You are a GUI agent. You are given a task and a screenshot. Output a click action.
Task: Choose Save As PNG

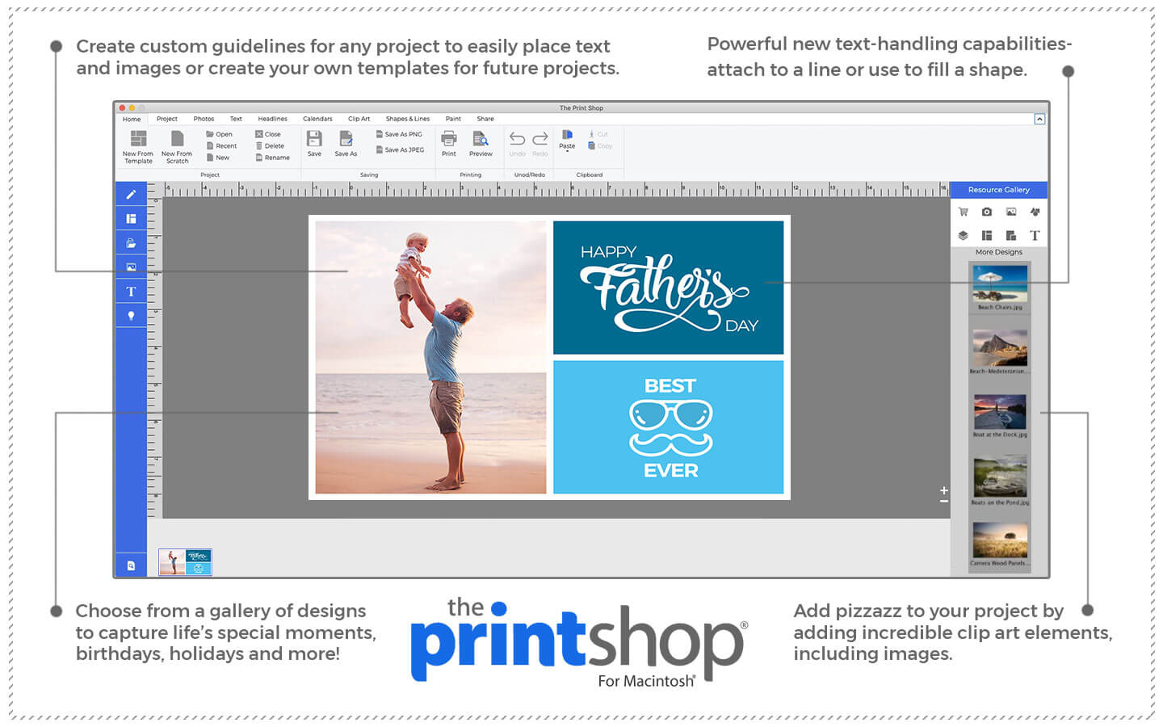coord(399,134)
